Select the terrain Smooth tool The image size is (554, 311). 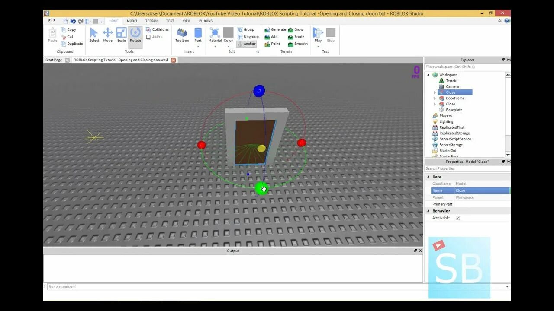point(298,44)
